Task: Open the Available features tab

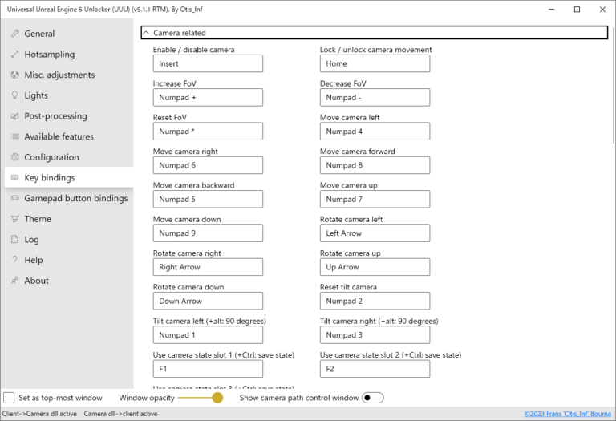Action: [59, 137]
